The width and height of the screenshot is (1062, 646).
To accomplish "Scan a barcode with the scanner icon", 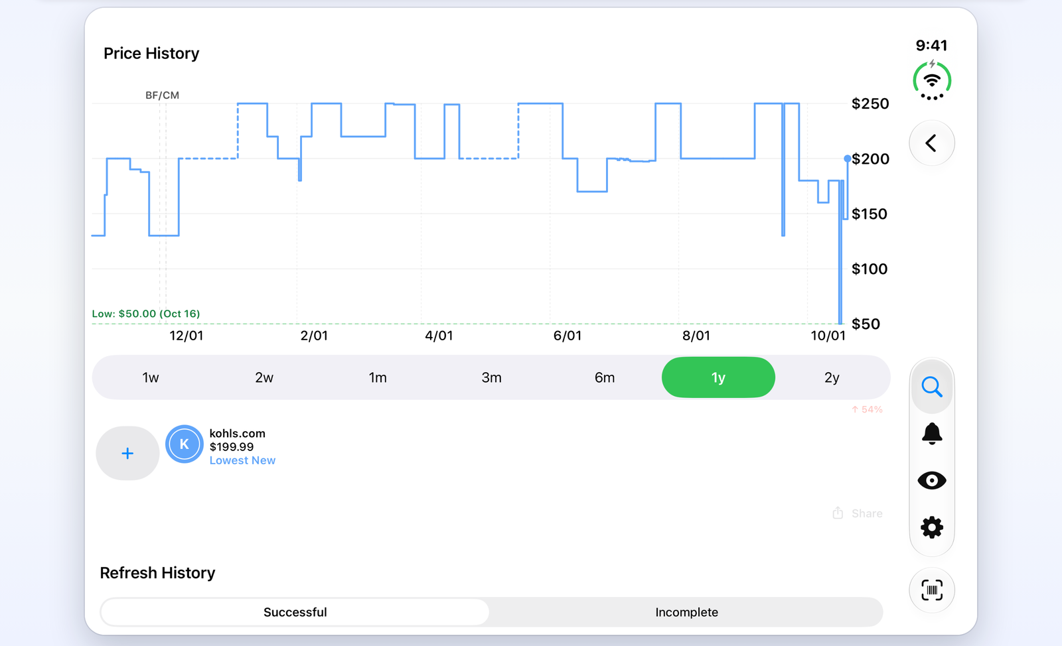I will pos(932,590).
